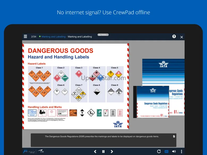Image resolution: width=207 pixels, height=155 pixels.
Task: Pause the lesson playback
Action: click(x=103, y=152)
